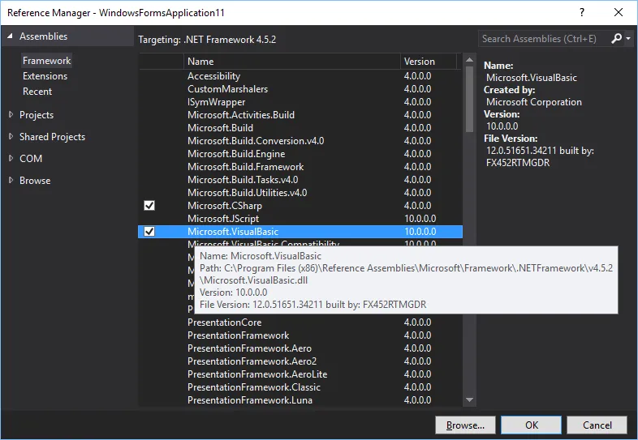Select the PresentationFramework.Luna row
Viewport: 638px width, 440px height.
point(300,400)
